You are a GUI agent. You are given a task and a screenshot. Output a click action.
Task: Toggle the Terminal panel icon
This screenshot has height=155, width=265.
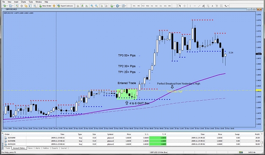click(31, 6)
